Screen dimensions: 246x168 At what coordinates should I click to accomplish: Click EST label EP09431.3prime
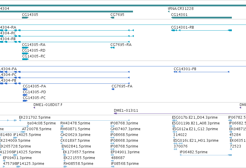click(17, 158)
